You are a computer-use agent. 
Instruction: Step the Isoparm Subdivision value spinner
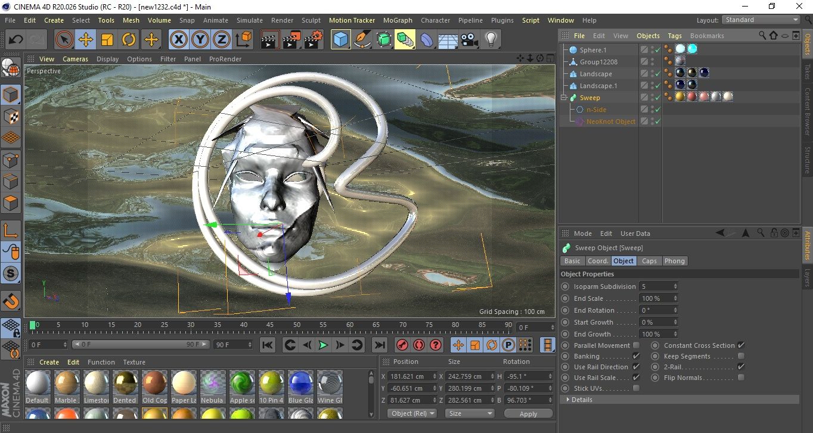pyautogui.click(x=675, y=286)
